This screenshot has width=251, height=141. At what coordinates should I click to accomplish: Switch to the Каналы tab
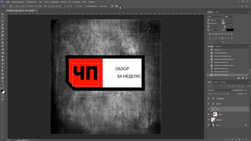tap(216, 82)
